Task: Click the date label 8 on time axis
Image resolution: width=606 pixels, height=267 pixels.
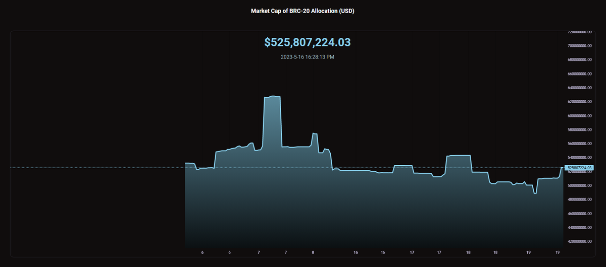Action: [313, 252]
